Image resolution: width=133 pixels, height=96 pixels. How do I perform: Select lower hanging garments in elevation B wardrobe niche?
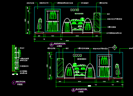[x=105, y=72]
